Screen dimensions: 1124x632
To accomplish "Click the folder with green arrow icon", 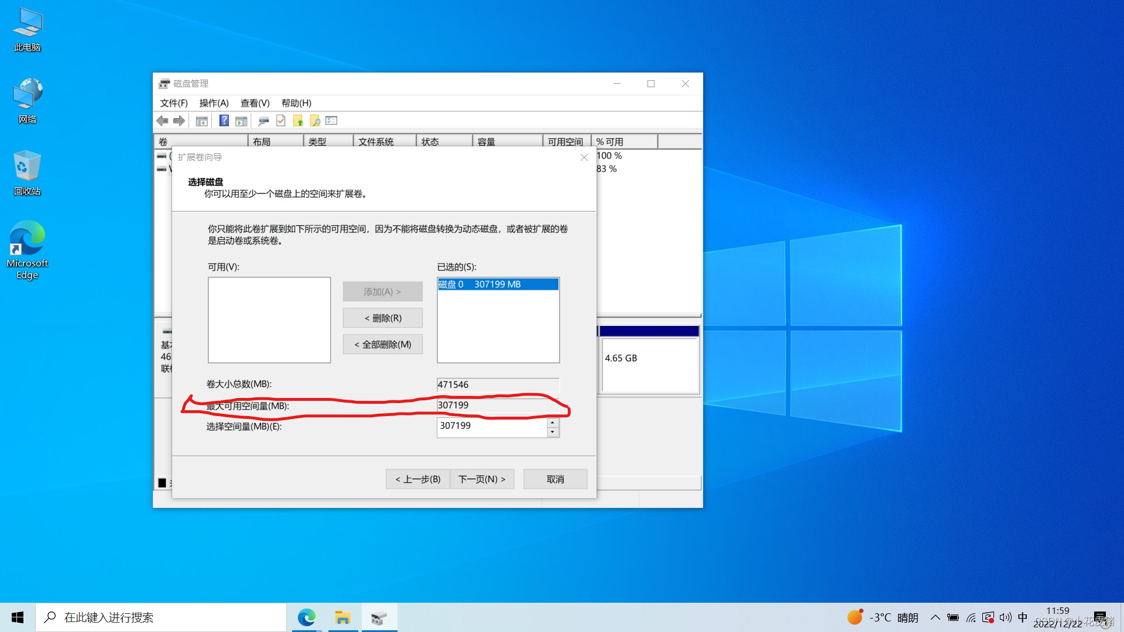I will point(298,121).
